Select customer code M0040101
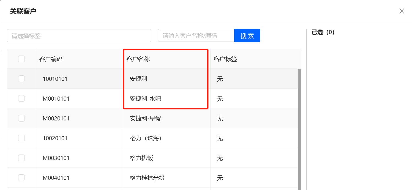This screenshot has height=190, width=412. 56,178
